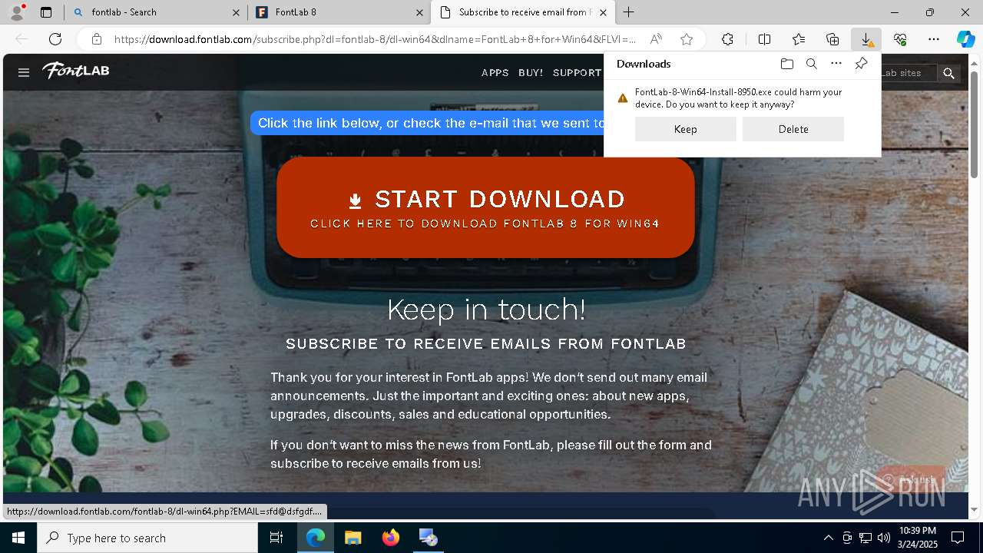Open Browser essentials heart icon
Image resolution: width=983 pixels, height=553 pixels.
pos(900,39)
